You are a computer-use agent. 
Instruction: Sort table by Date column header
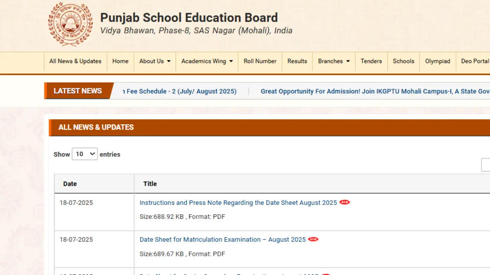click(94, 184)
